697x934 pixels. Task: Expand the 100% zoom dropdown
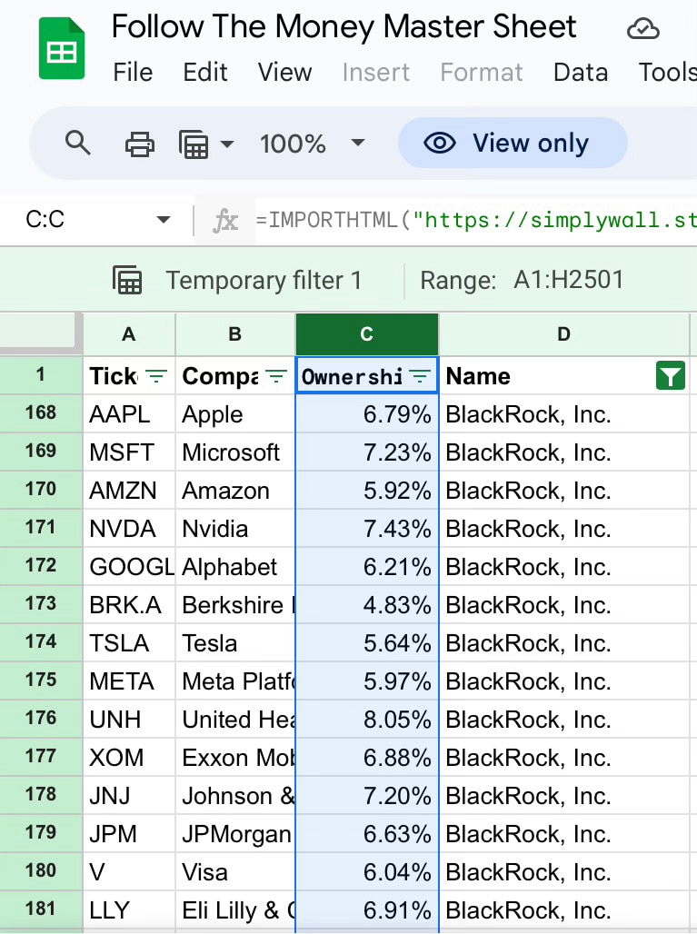click(357, 144)
